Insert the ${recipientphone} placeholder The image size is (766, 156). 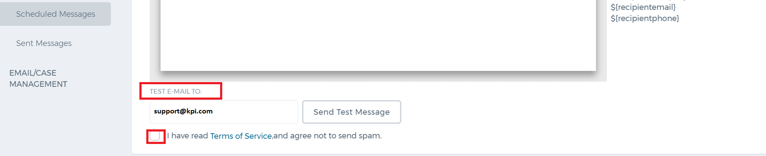(645, 18)
